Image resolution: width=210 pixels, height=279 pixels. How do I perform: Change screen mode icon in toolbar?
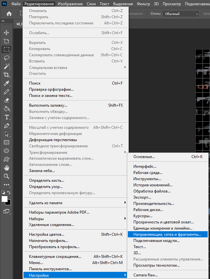[x=7, y=211]
